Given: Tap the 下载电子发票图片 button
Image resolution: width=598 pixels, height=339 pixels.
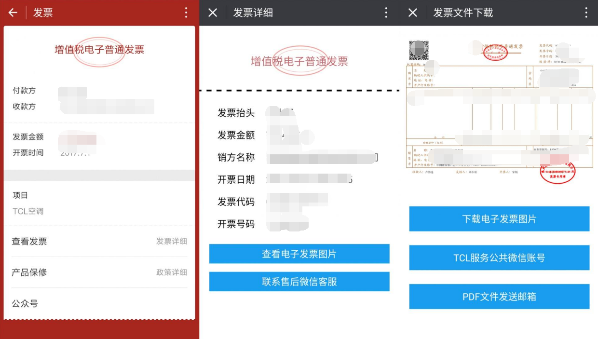Looking at the screenshot, I should click(x=499, y=218).
